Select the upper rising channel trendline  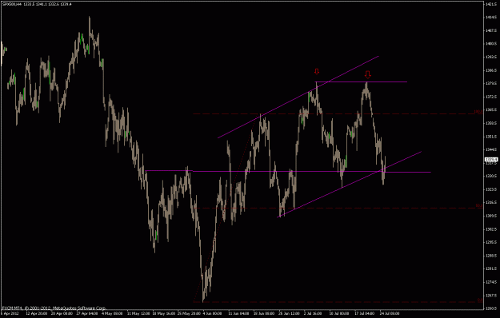(x=298, y=97)
